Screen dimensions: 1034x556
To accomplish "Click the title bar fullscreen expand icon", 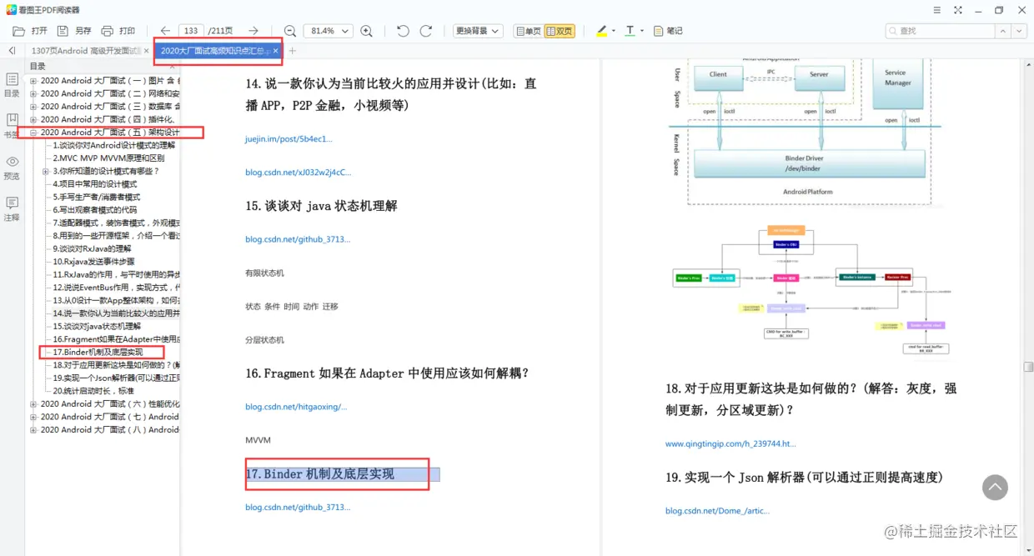I will (957, 10).
